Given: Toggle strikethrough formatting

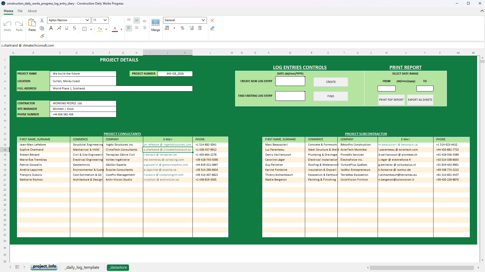Looking at the screenshot, I should click(x=75, y=28).
